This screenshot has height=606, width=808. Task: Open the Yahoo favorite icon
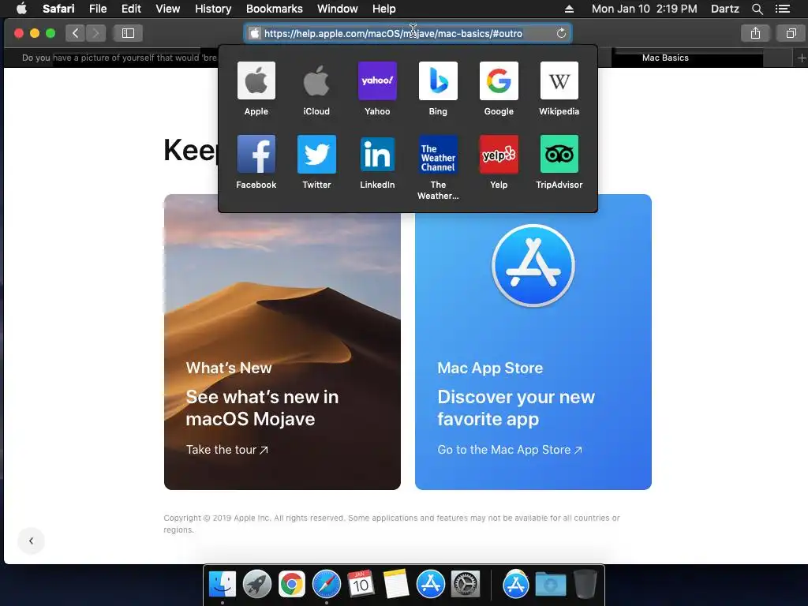tap(377, 81)
